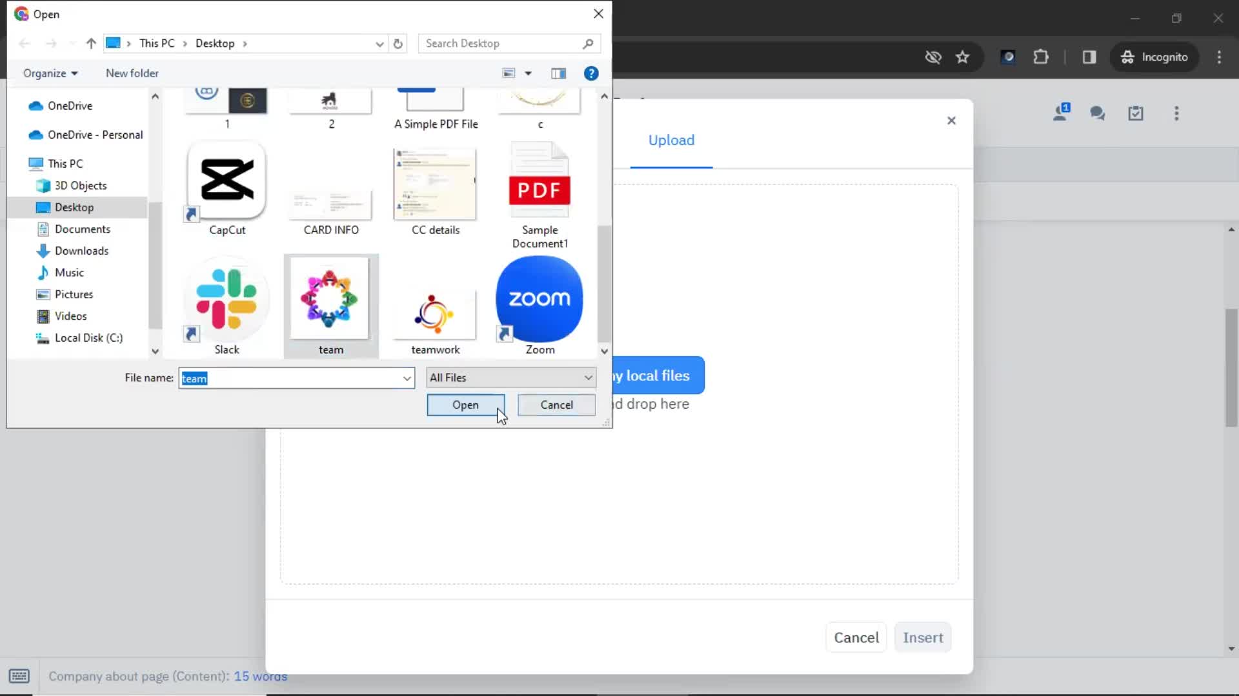This screenshot has width=1239, height=696.
Task: Close the upload modal with X
Action: 951,121
